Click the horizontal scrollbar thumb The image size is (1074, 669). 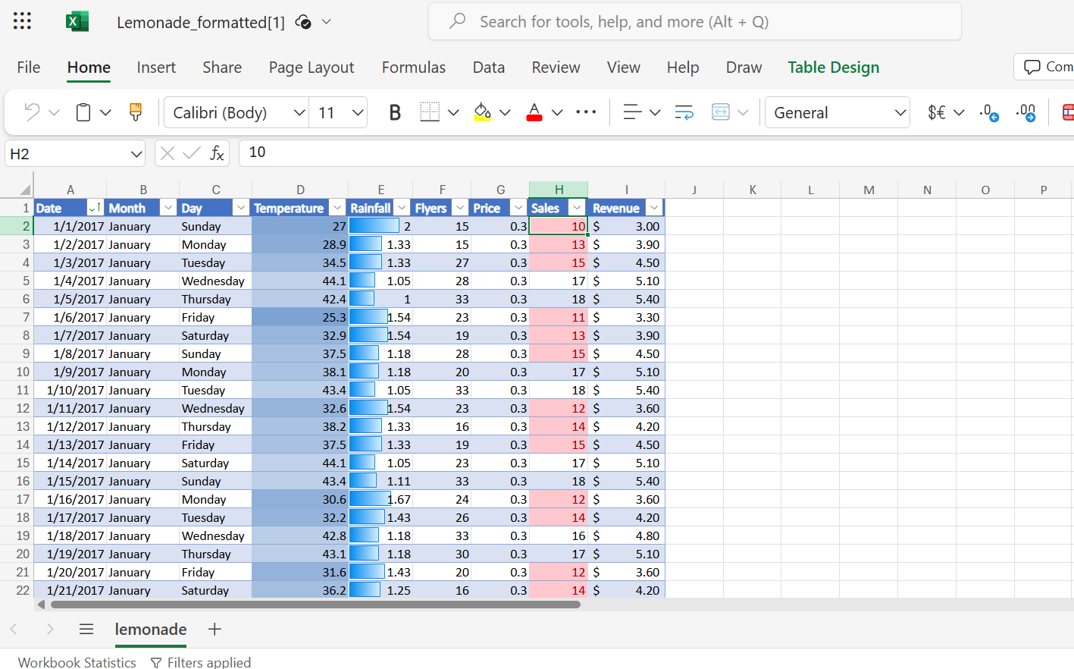(315, 605)
